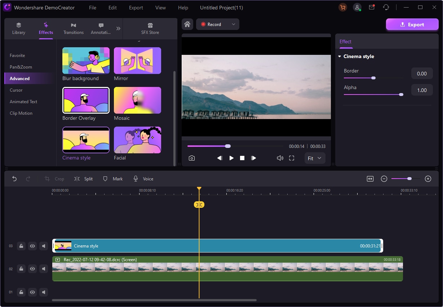Select the Favorite effects category
Viewport: 443px width, 307px height.
(17, 56)
